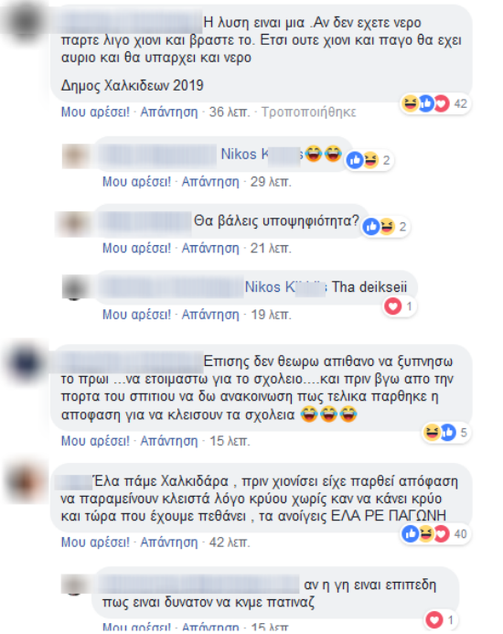Screen dimensions: 503x634
Task: Open the 36 λεπτ. timestamp link
Action: pos(230,112)
